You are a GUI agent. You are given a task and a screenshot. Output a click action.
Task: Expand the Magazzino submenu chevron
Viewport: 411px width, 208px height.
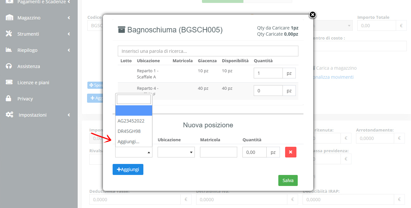(x=69, y=18)
